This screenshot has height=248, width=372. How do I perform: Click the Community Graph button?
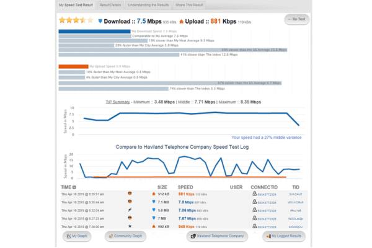(x=126, y=236)
